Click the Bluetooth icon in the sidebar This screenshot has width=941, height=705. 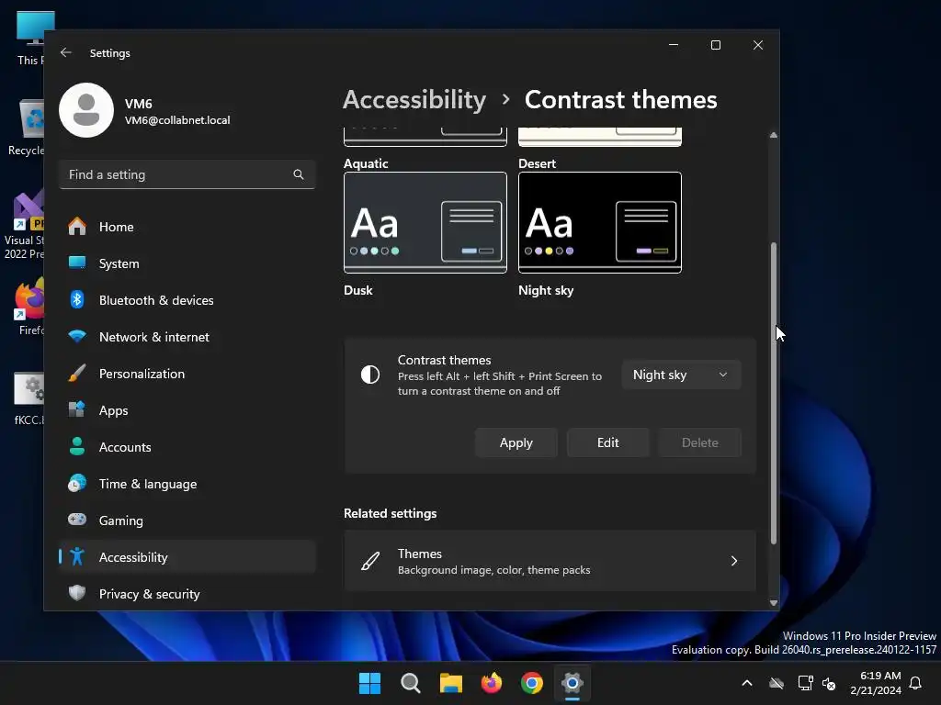click(77, 300)
